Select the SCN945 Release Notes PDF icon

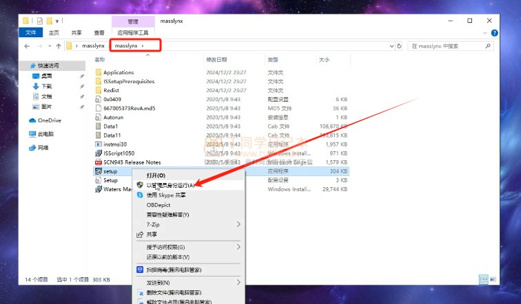pos(99,162)
